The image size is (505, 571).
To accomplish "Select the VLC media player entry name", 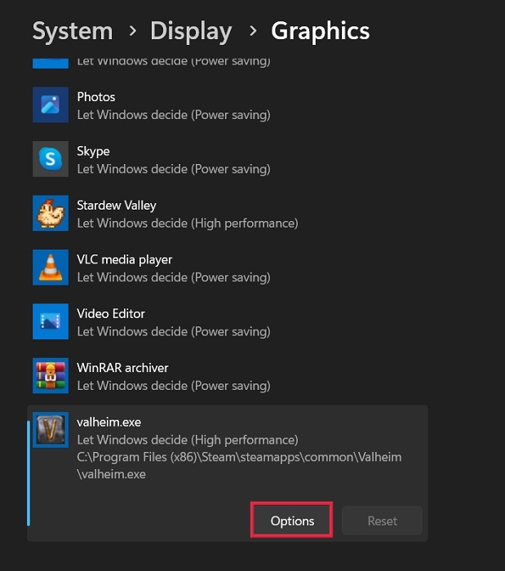I will point(125,259).
